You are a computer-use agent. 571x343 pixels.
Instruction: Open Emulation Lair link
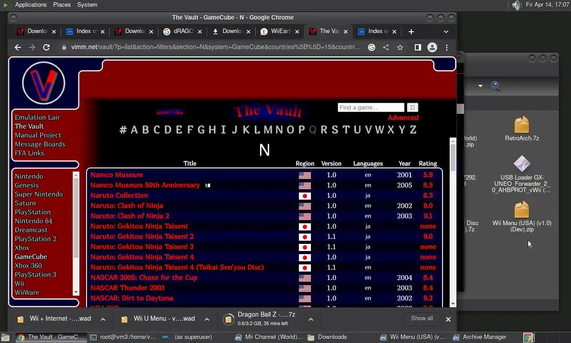click(37, 117)
